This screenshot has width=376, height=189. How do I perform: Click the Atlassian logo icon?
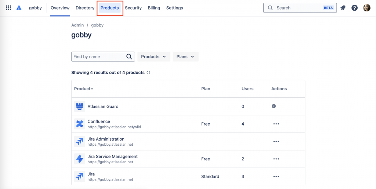coord(19,8)
